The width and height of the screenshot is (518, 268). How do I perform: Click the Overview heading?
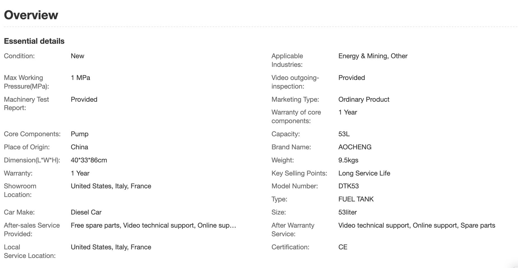coord(31,15)
